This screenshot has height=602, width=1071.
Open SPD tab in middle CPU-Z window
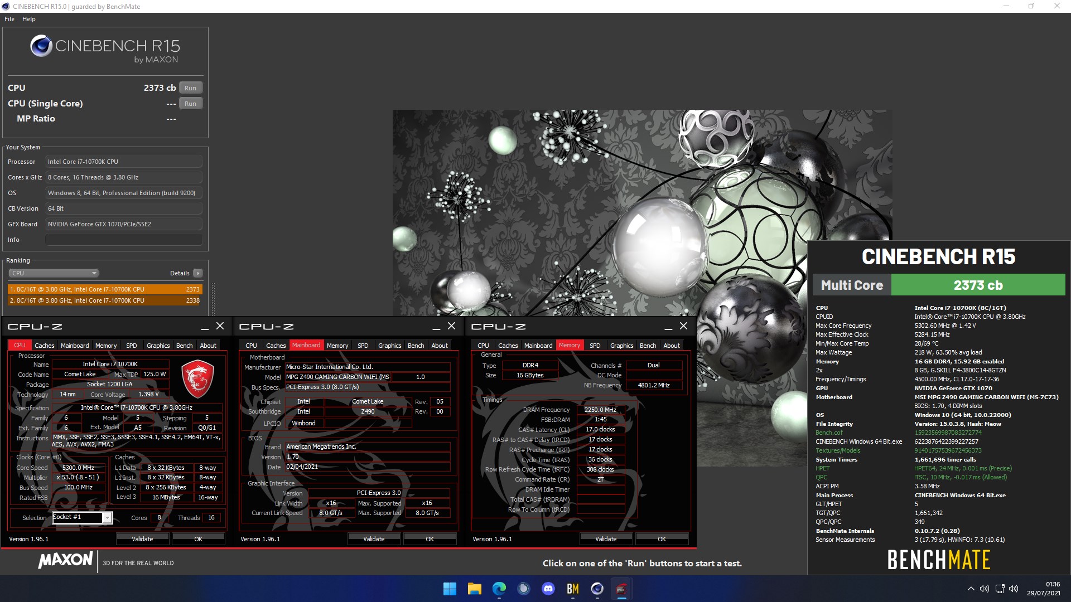[363, 346]
